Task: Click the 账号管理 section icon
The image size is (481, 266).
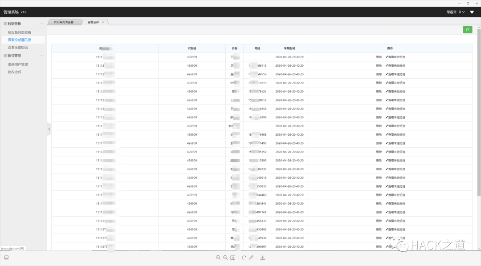Action: (5, 56)
